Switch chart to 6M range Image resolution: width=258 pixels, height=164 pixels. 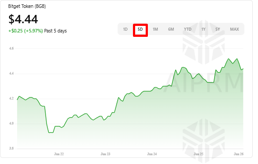point(171,29)
